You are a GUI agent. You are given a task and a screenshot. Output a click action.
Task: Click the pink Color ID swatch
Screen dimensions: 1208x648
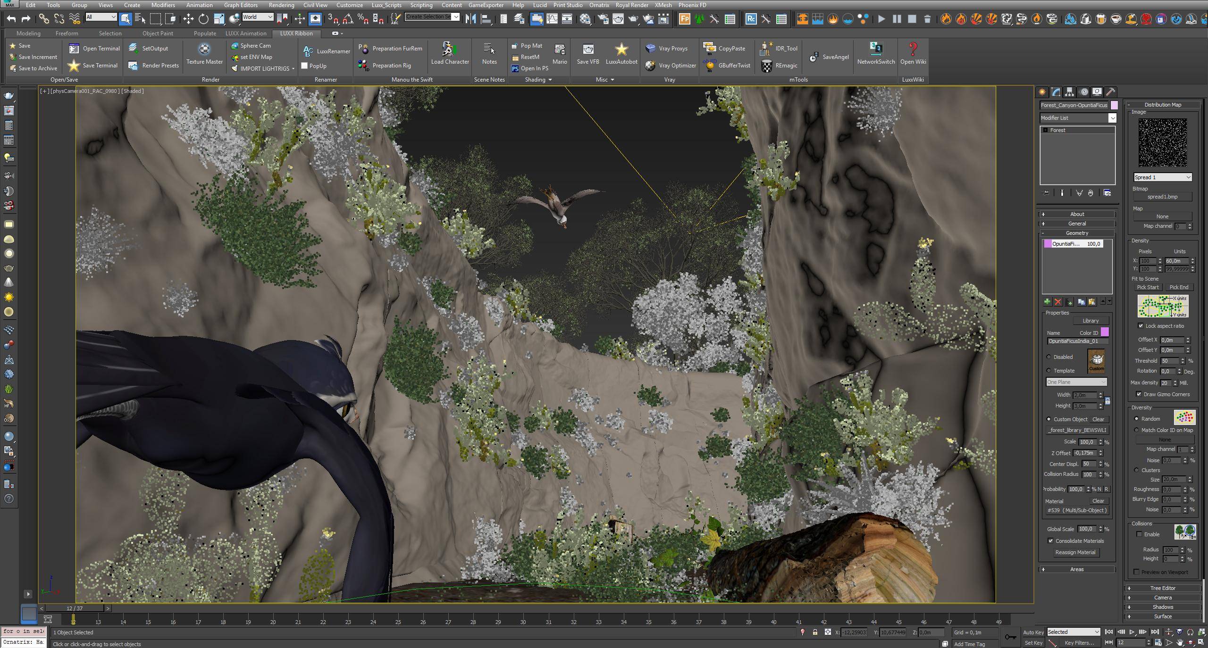point(1105,332)
